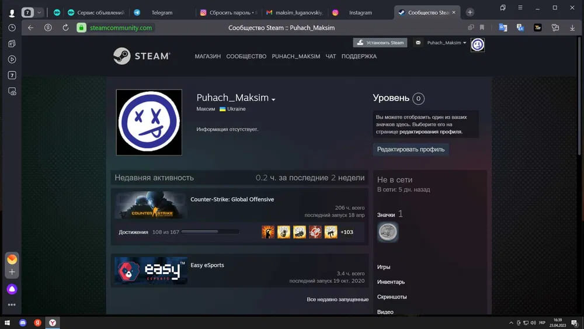Image resolution: width=584 pixels, height=329 pixels.
Task: Open the Steam notifications envelope icon
Action: coord(418,43)
